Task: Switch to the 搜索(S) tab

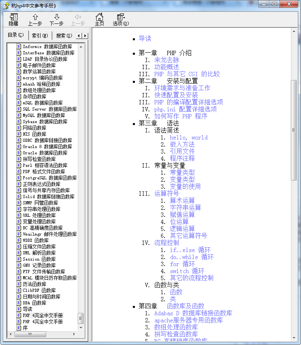Action: coord(64,36)
